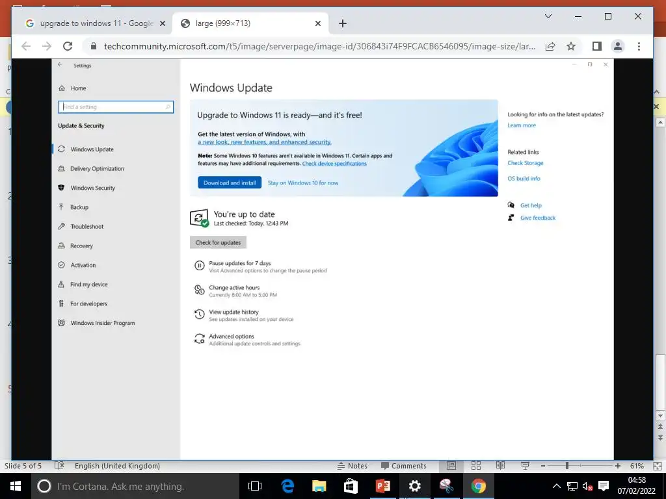666x499 pixels.
Task: Open Settings gear on the taskbar
Action: tap(414, 486)
